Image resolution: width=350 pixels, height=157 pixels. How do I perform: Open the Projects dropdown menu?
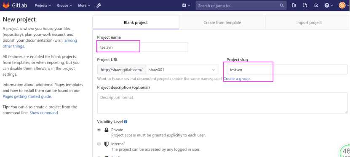pos(43,5)
